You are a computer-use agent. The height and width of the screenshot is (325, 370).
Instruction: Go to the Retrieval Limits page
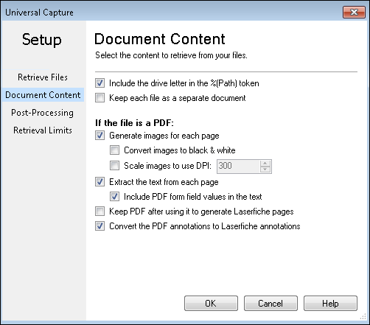click(x=43, y=130)
